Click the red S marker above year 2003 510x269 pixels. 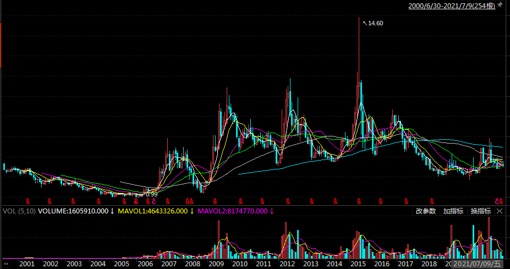pos(73,202)
